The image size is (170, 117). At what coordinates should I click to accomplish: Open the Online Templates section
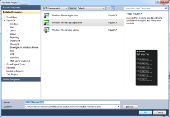click(21, 79)
